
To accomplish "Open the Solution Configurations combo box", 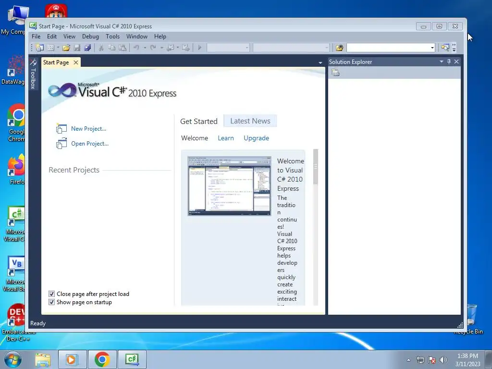I will coord(228,48).
